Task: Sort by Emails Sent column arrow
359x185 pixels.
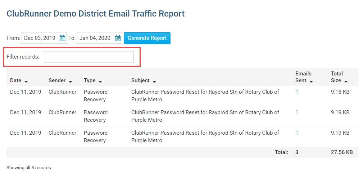Action: (x=311, y=81)
